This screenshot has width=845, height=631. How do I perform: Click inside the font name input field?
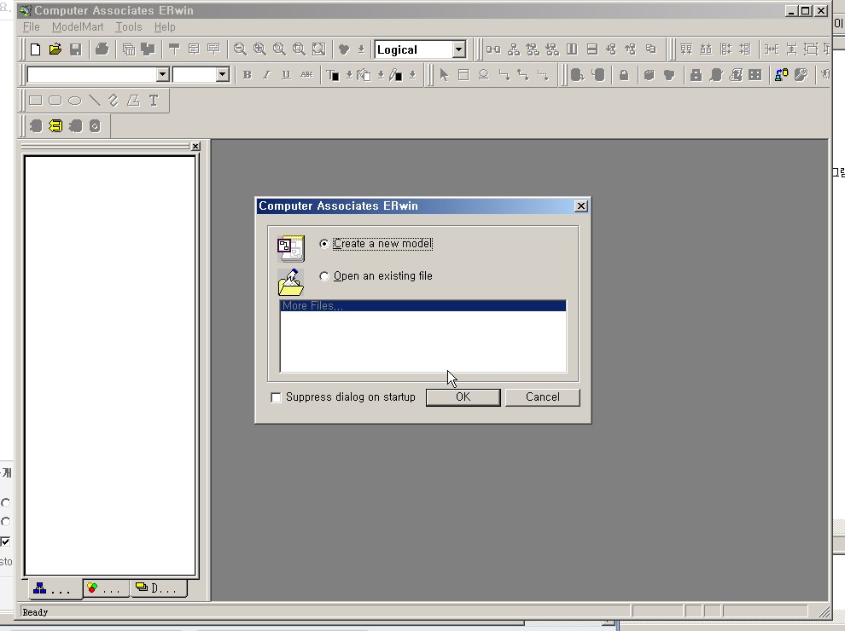[91, 75]
